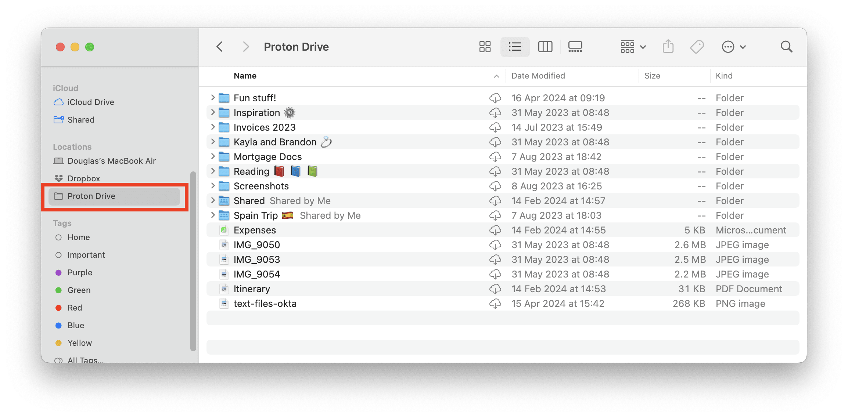The width and height of the screenshot is (848, 417).
Task: Switch to gallery view
Action: 575,47
